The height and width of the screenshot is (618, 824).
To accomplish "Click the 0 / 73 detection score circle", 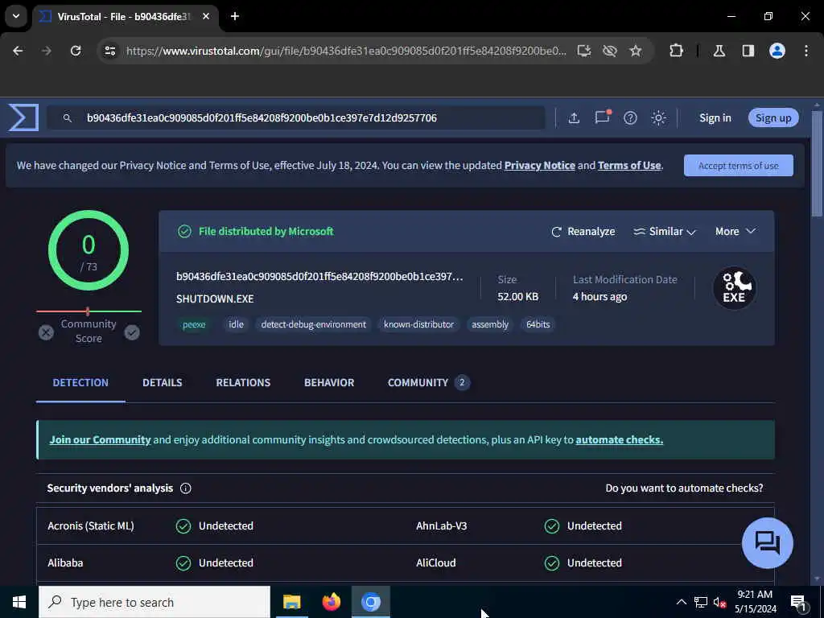I will (x=89, y=250).
